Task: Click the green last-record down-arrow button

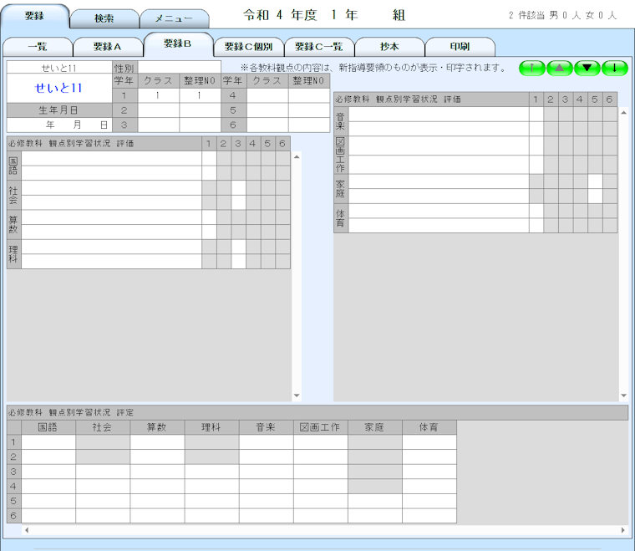Action: [x=614, y=68]
